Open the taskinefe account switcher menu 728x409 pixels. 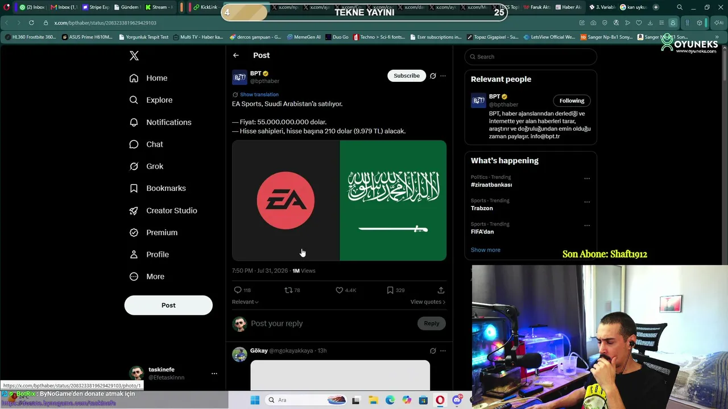(173, 373)
